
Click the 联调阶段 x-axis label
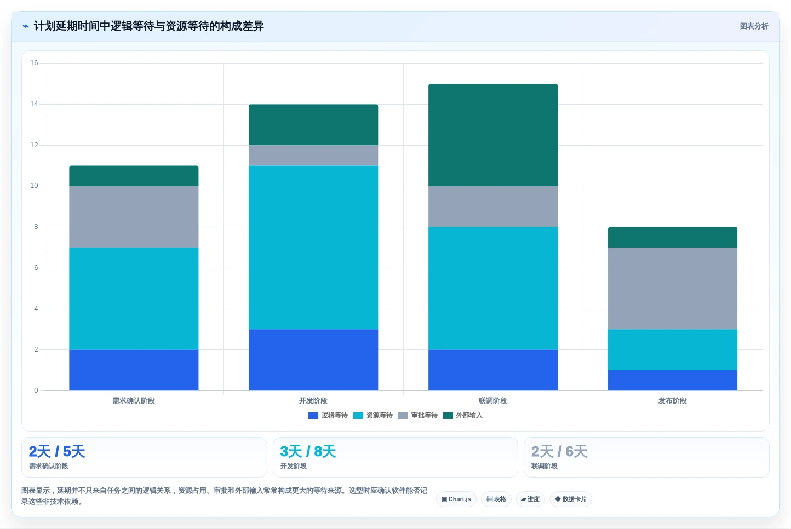tap(493, 401)
